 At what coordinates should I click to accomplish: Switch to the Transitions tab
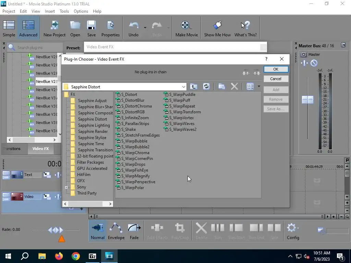click(x=12, y=149)
